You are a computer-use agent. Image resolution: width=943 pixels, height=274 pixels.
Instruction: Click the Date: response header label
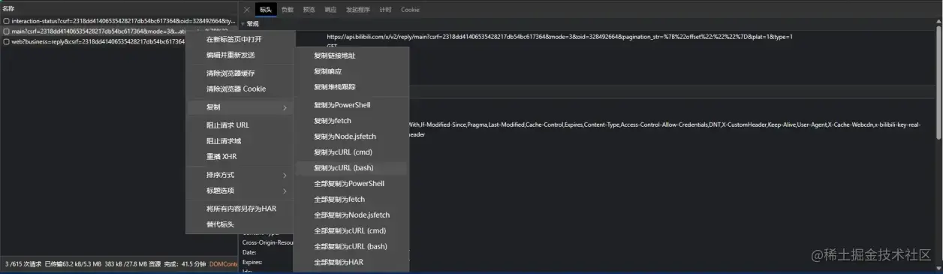click(x=250, y=251)
